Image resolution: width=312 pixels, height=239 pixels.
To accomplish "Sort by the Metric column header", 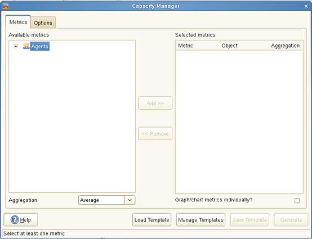I will (x=186, y=46).
